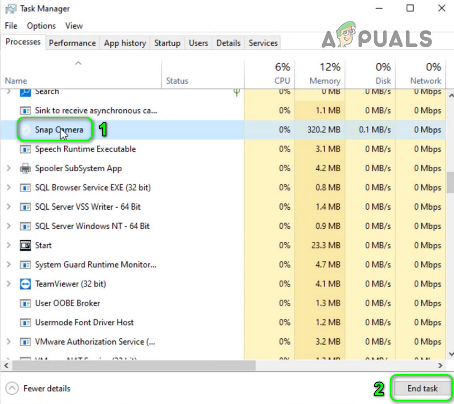Click the Task Manager title bar icon

(x=11, y=9)
